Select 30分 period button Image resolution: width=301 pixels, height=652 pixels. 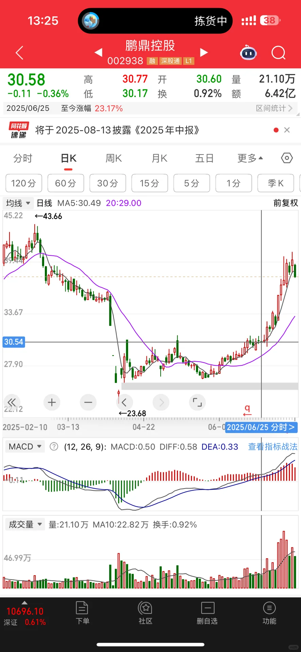pos(108,183)
